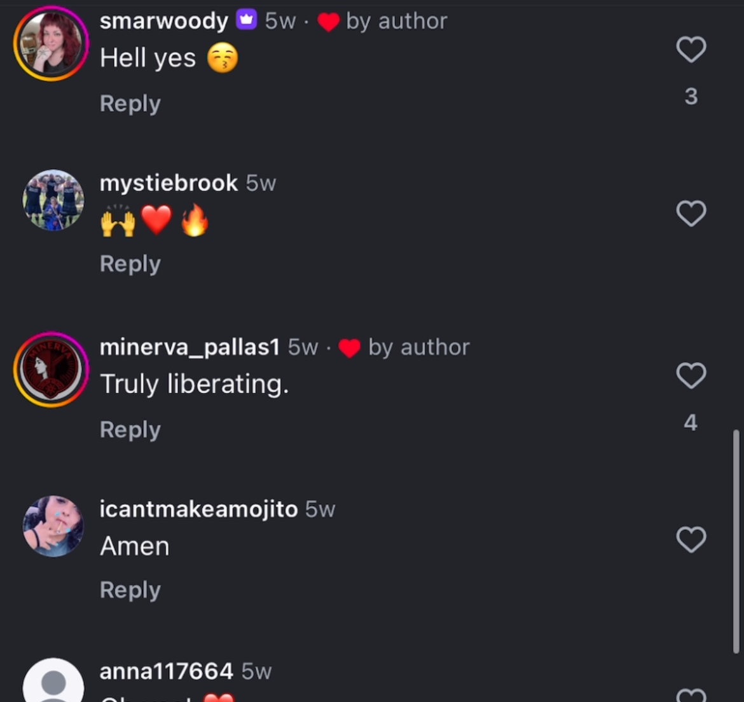Reply to smarwoody's comment
The width and height of the screenshot is (744, 702).
coord(130,104)
